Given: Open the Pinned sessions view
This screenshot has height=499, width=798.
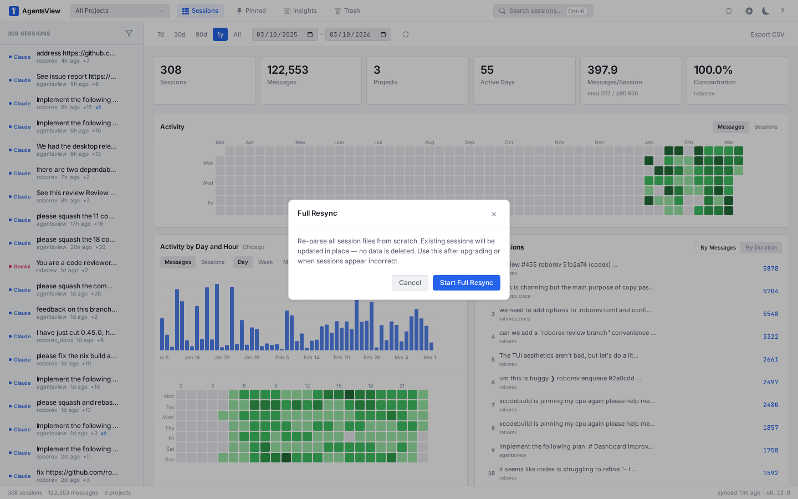Looking at the screenshot, I should point(250,11).
